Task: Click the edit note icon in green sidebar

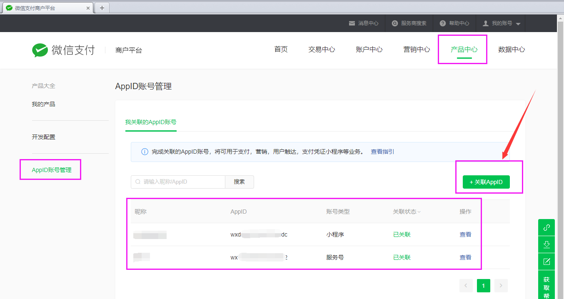Action: click(x=547, y=262)
